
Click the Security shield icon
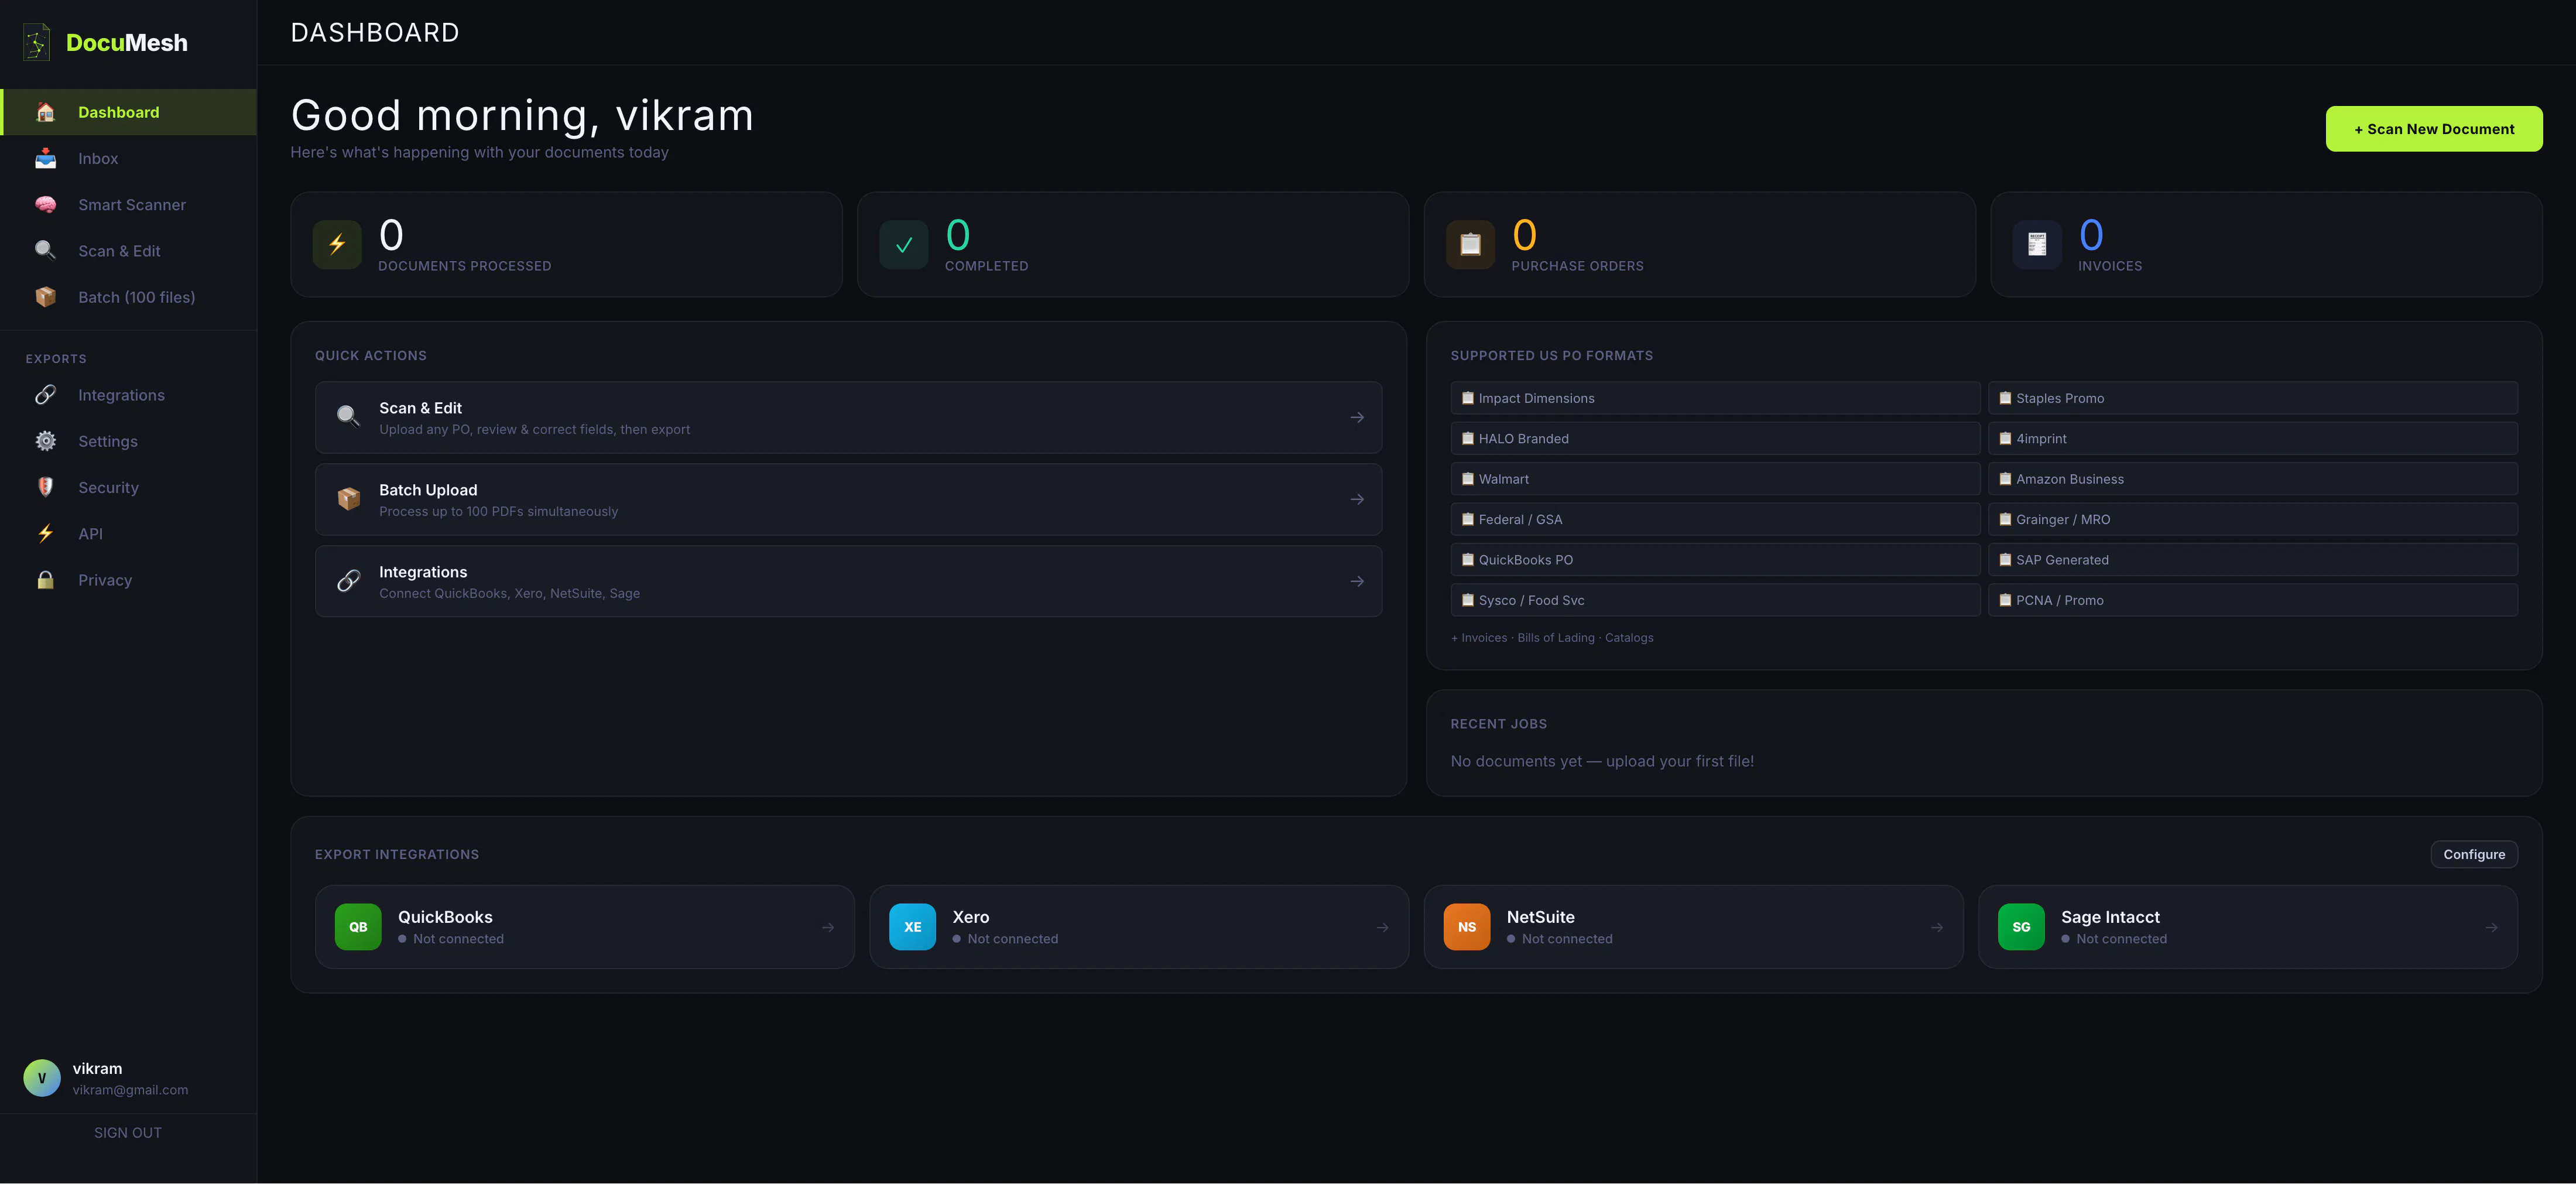pos(45,487)
